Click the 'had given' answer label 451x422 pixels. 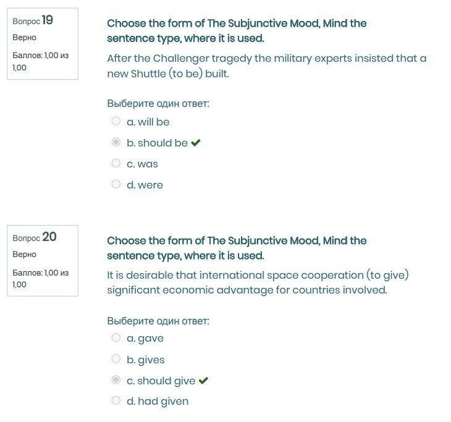(163, 402)
